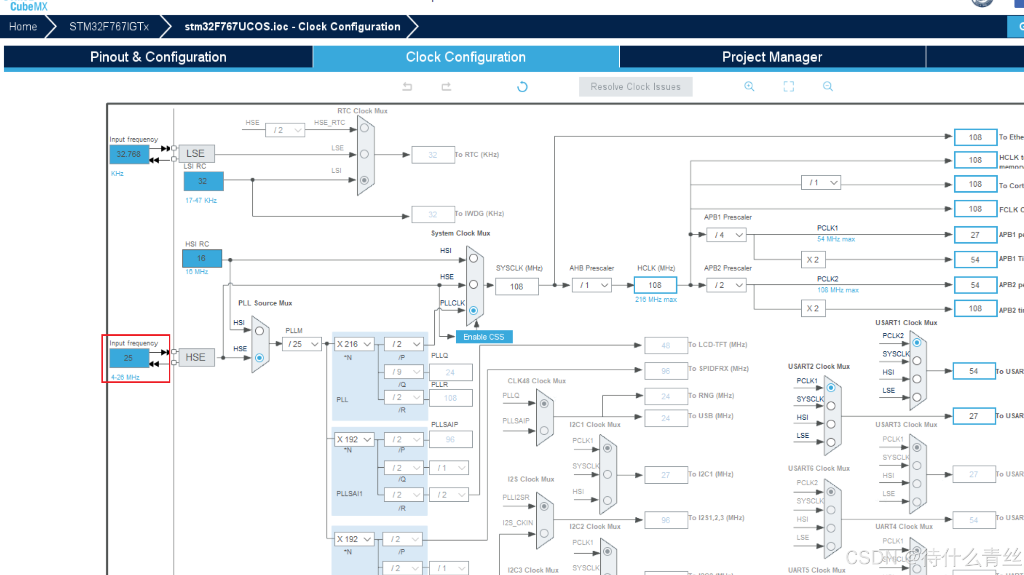Select I2S_CKIN in I2S Clock Mux
This screenshot has width=1024, height=575.
(x=544, y=533)
